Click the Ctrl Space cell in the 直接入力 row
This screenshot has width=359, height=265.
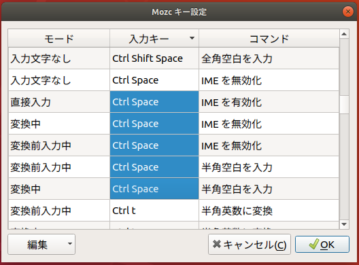tap(154, 102)
